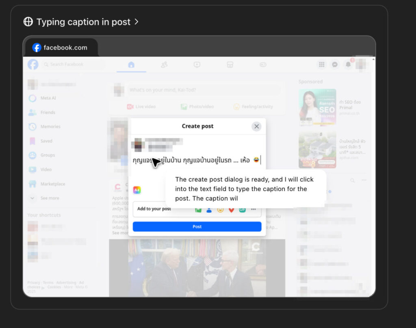This screenshot has height=328, width=416.
Task: Open the Messenger chat icon
Action: pos(335,65)
